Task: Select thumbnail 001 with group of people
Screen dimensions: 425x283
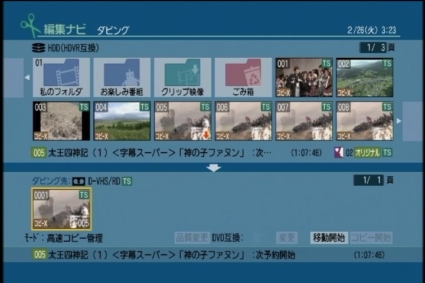Action: coord(304,77)
